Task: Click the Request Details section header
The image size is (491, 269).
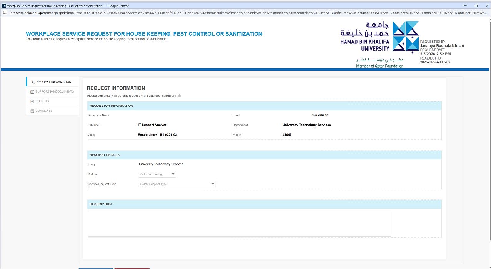Action: point(264,155)
